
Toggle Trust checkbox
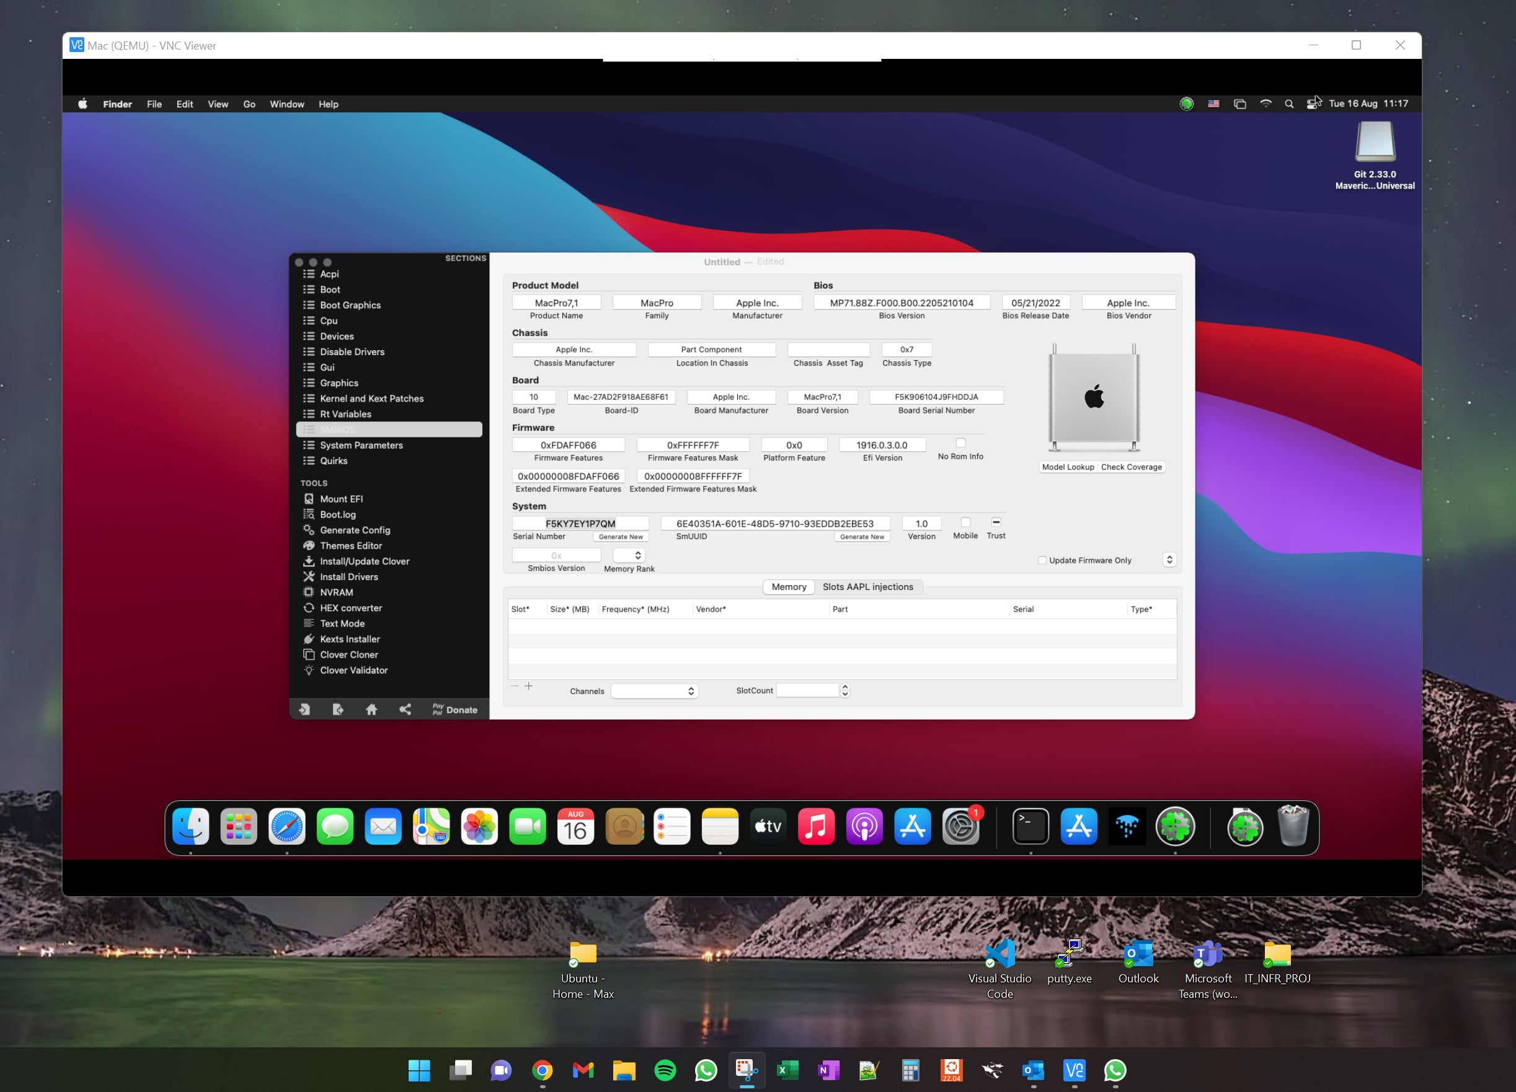tap(996, 522)
